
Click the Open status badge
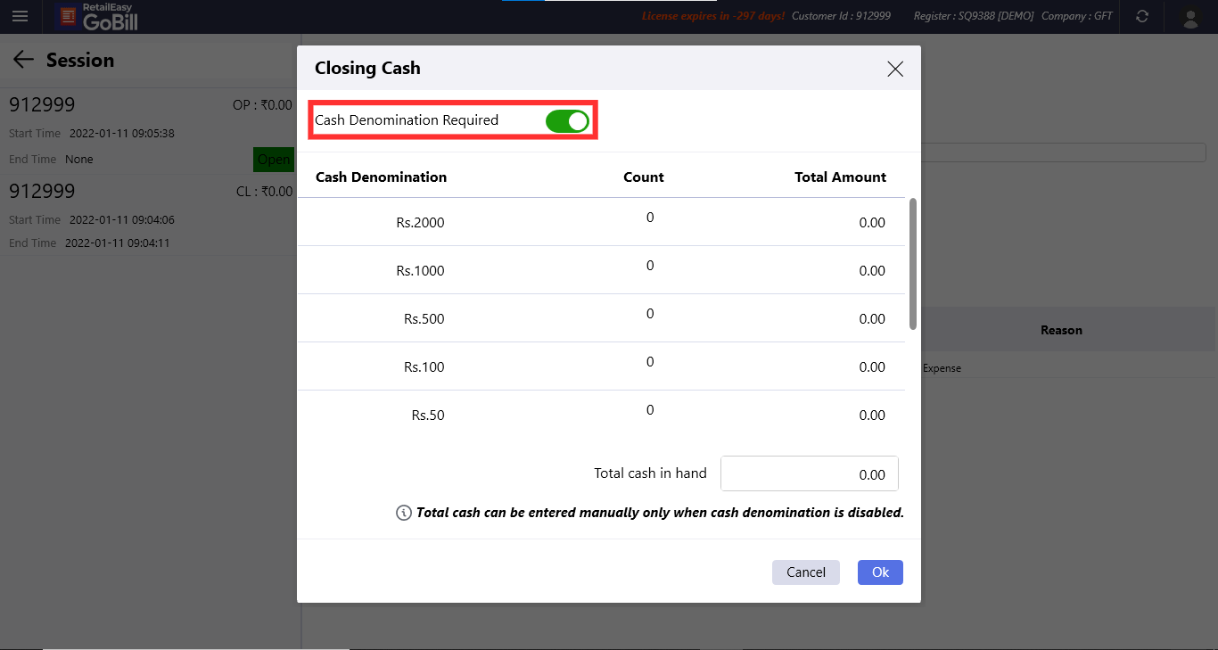pyautogui.click(x=273, y=160)
